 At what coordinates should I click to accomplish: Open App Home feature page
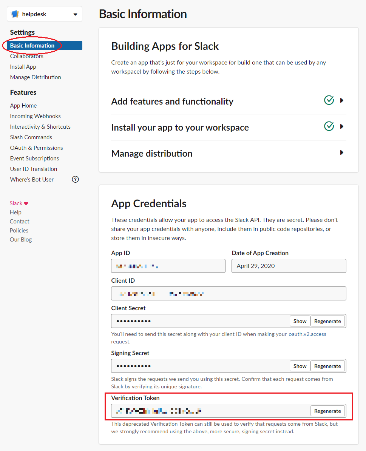(x=23, y=106)
